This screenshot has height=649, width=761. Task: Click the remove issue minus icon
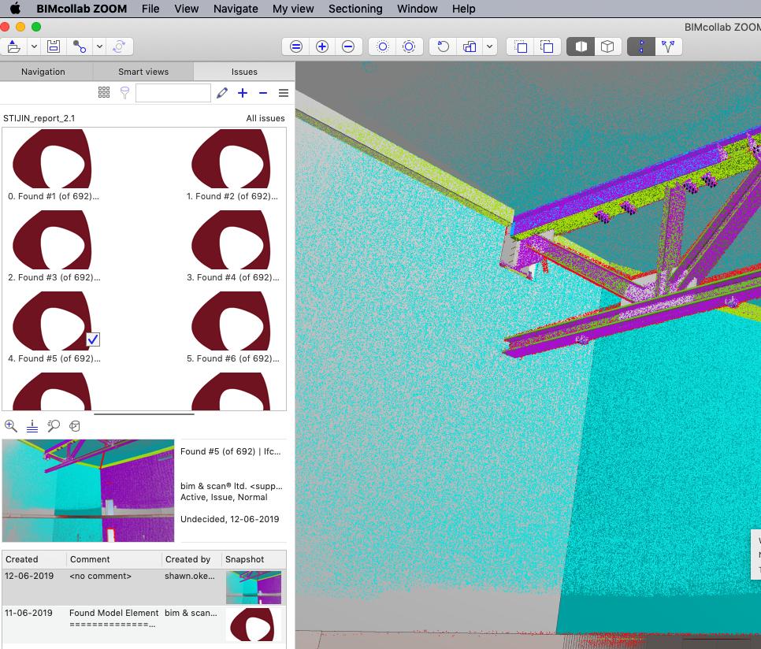pos(263,93)
